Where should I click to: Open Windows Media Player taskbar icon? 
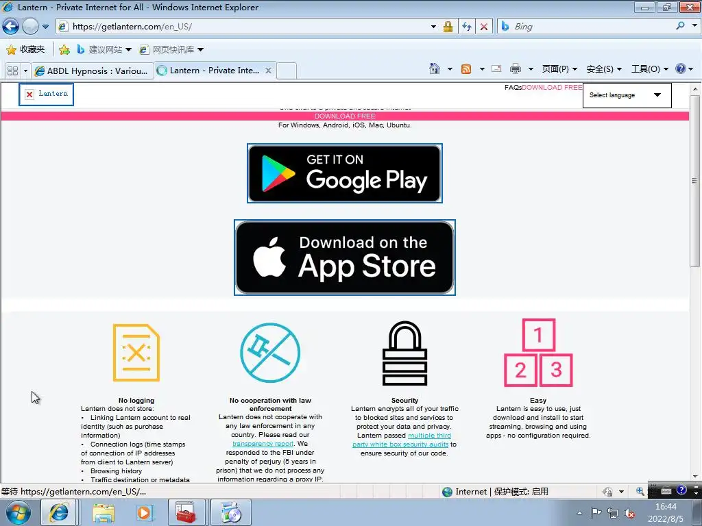click(x=144, y=513)
